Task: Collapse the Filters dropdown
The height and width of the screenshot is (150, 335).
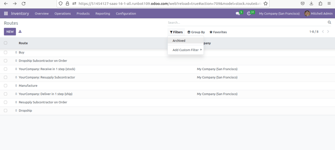Action: click(176, 32)
